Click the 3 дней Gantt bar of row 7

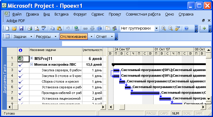tap(145, 93)
